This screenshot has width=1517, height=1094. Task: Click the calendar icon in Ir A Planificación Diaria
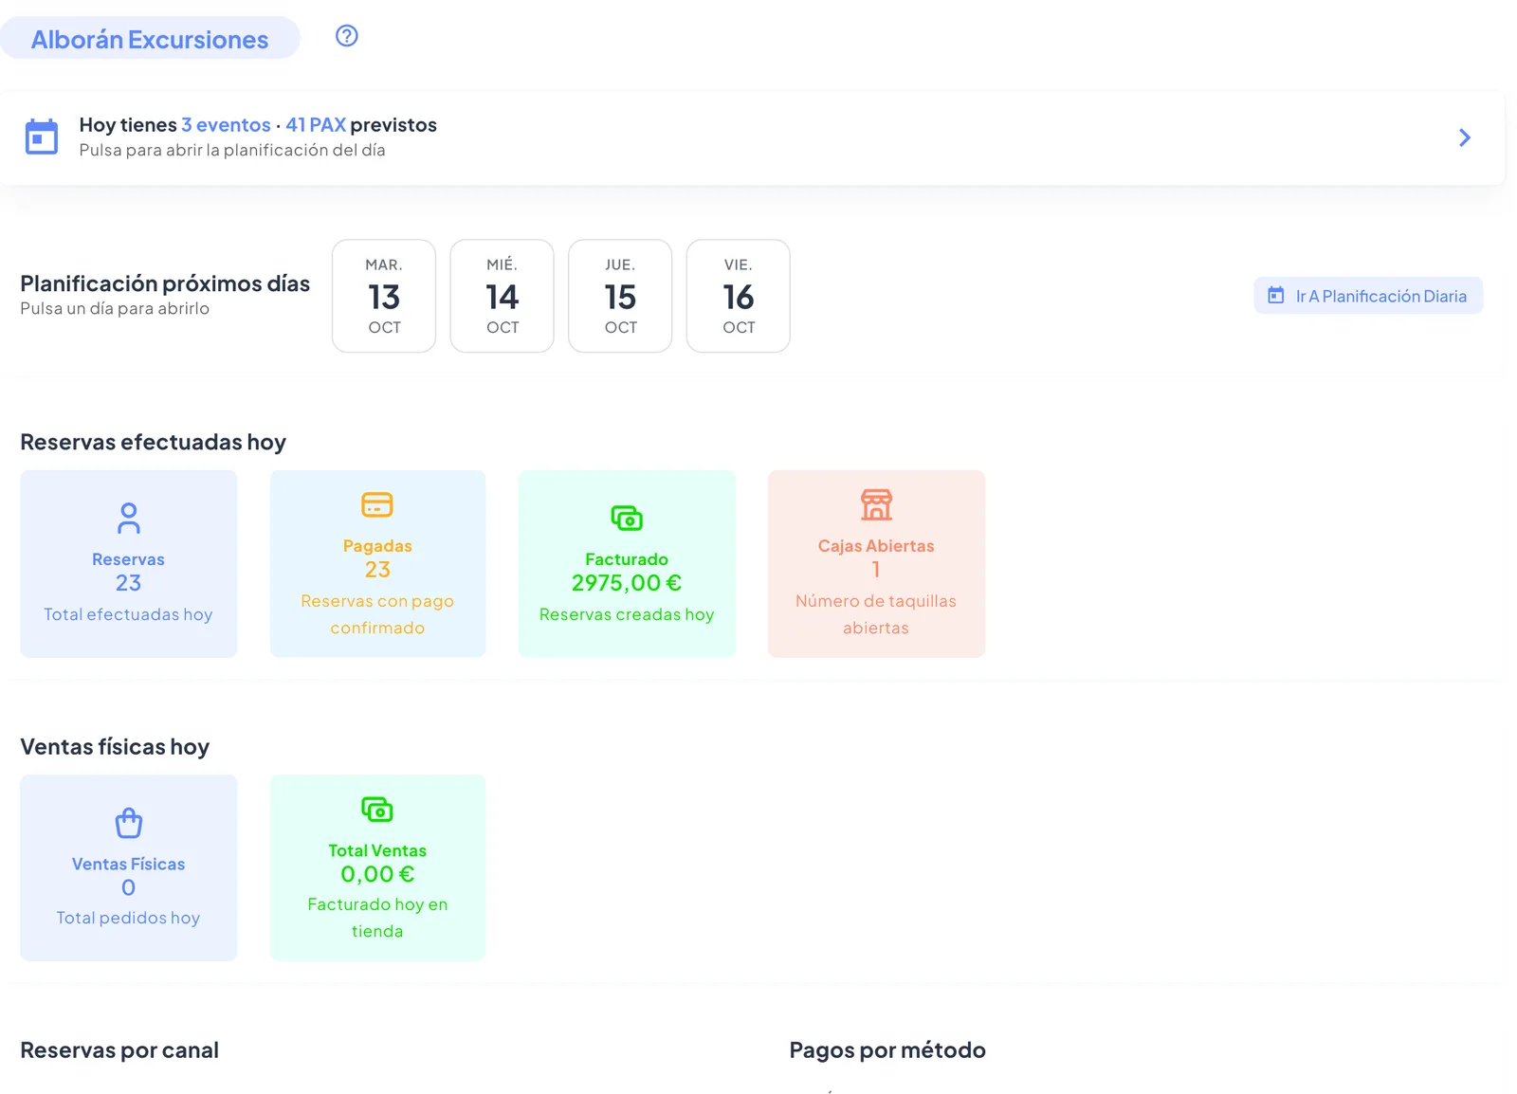[1276, 296]
